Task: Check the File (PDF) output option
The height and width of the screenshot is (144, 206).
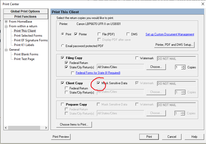Action: point(99,34)
